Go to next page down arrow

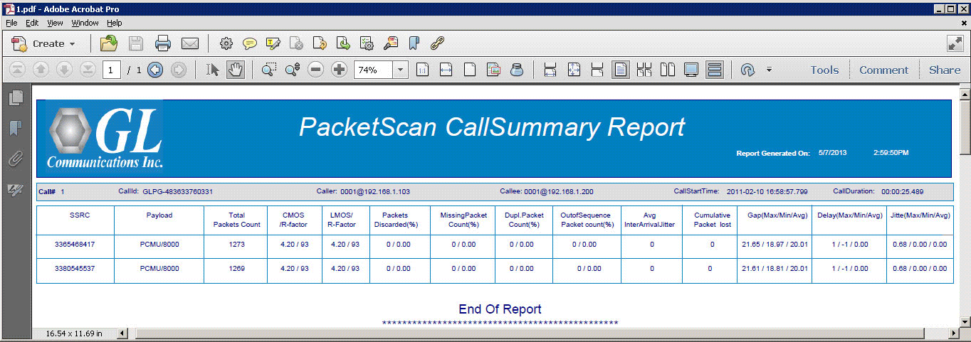64,70
